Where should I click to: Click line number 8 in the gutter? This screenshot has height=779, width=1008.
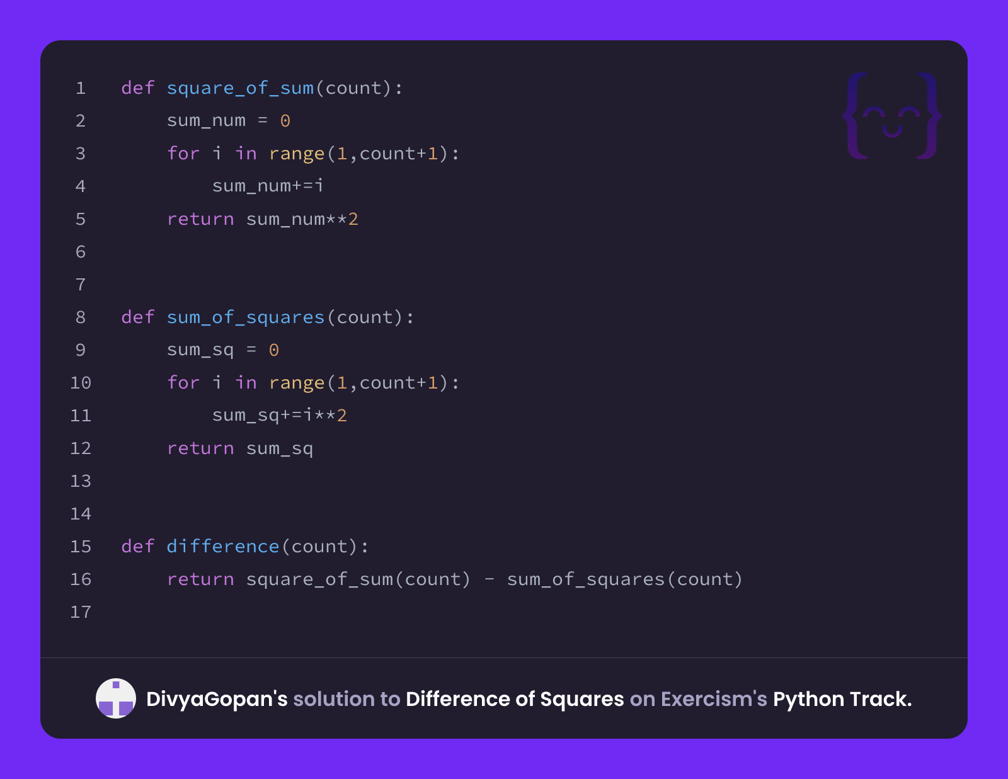[x=81, y=317]
